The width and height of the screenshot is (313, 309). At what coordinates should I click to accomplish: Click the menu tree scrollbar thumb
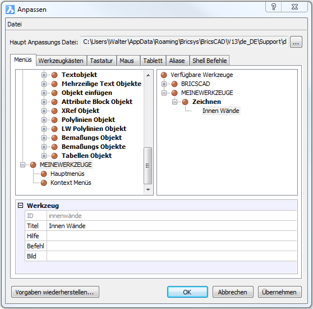[x=148, y=166]
